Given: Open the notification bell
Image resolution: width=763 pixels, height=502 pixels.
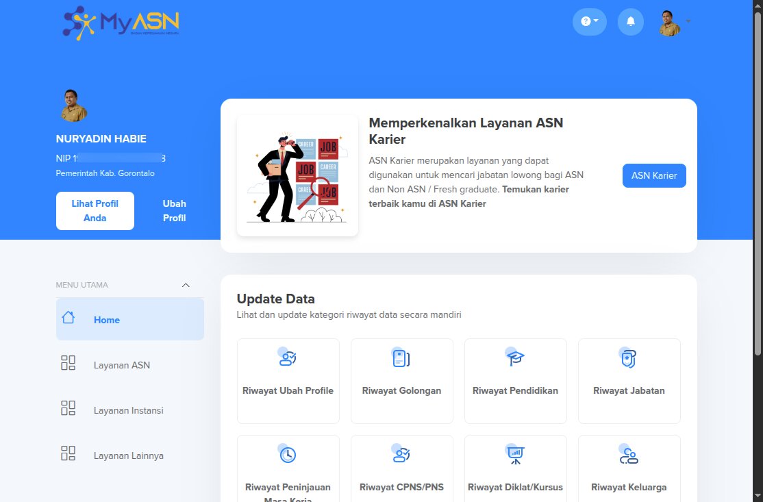Looking at the screenshot, I should pos(630,22).
